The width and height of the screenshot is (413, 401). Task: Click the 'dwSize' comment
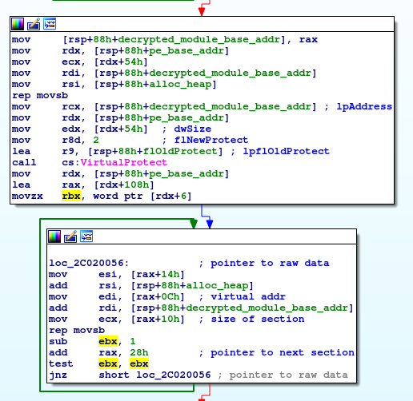point(193,129)
